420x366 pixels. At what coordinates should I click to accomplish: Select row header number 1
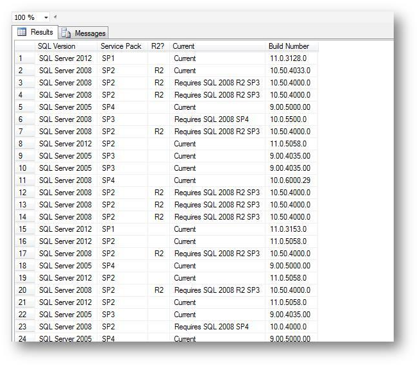[x=25, y=58]
